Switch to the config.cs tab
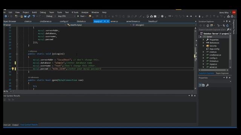This screenshot has height=135, width=241. pos(64,21)
